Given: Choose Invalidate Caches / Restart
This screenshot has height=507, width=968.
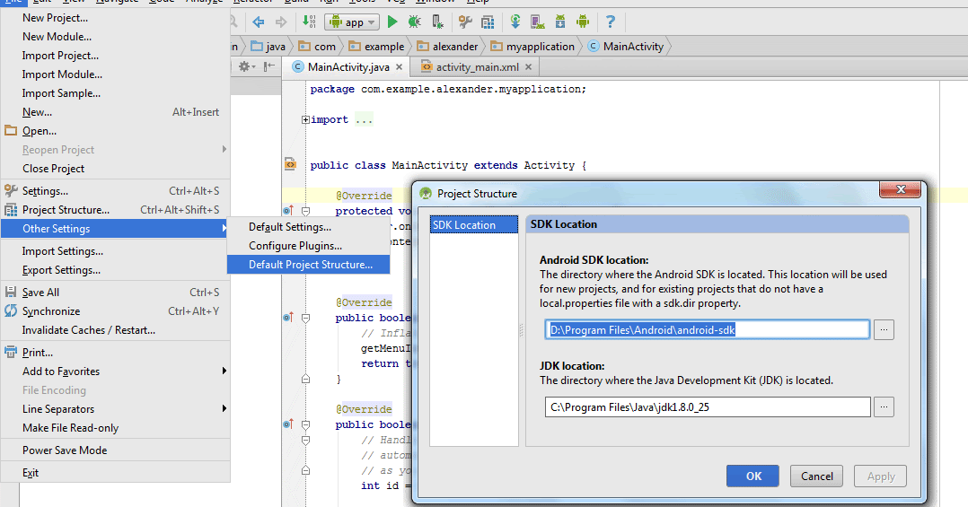Looking at the screenshot, I should pos(88,330).
